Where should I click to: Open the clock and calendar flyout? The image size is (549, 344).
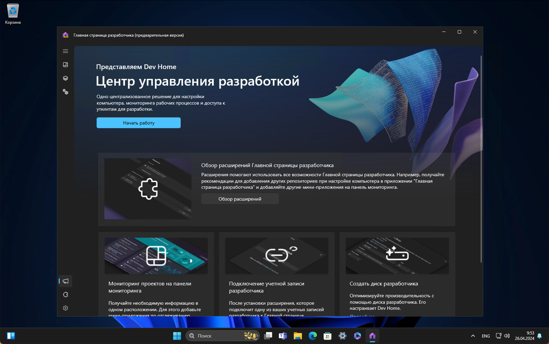coord(524,336)
